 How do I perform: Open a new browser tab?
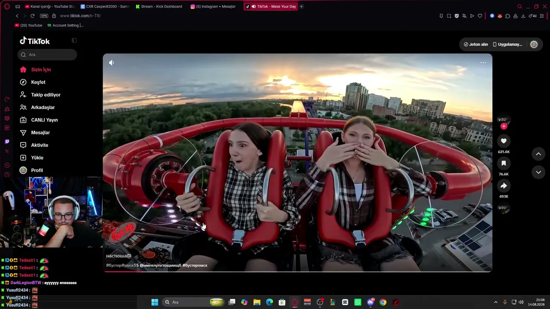[301, 6]
